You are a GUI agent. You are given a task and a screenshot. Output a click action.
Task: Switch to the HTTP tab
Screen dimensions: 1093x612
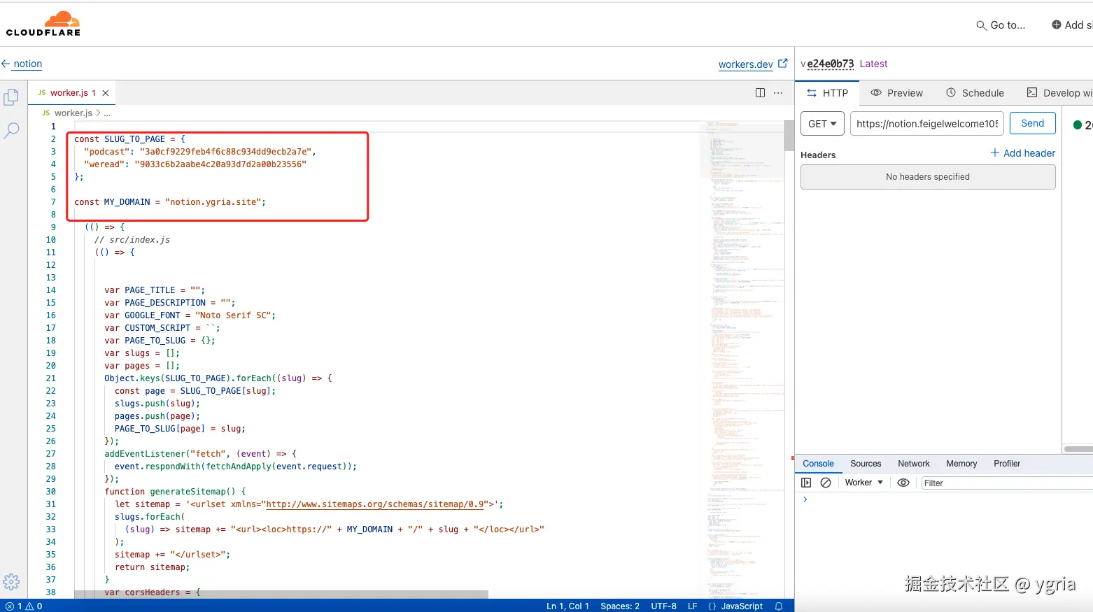[827, 93]
